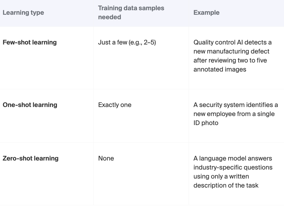Click the 'Example' column header
The height and width of the screenshot is (208, 284).
click(206, 13)
